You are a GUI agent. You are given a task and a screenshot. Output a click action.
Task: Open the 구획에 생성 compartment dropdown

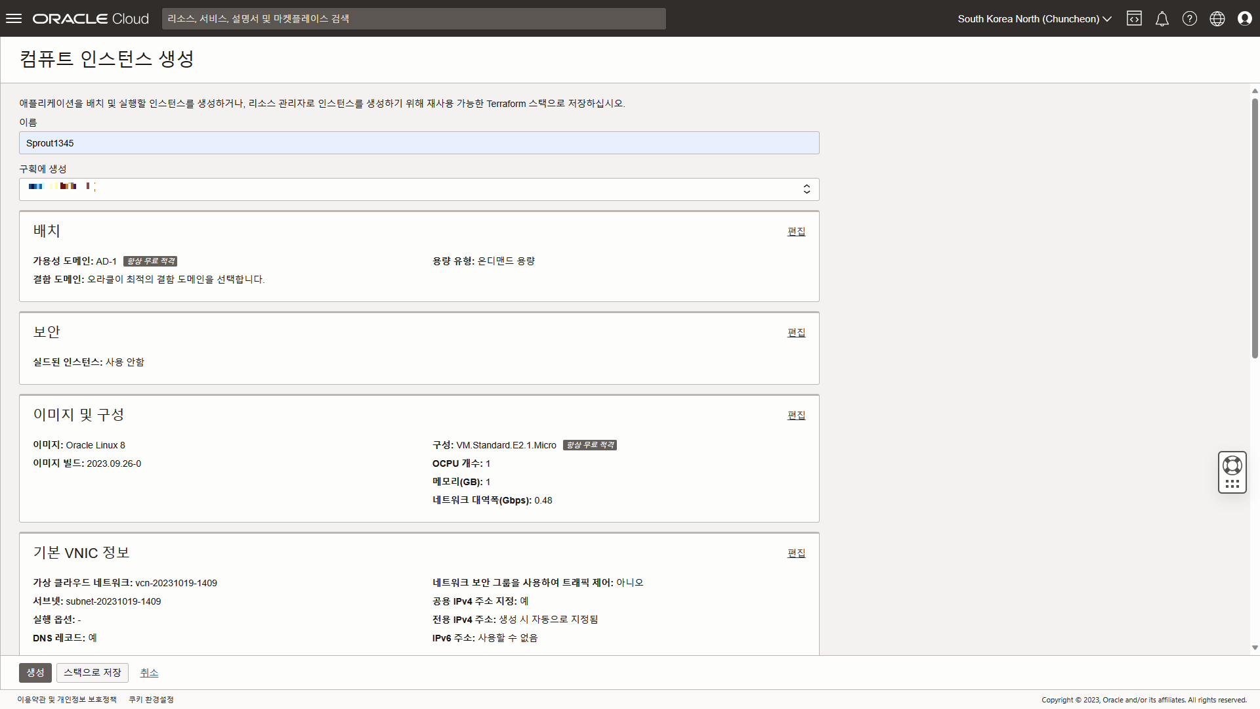(419, 189)
